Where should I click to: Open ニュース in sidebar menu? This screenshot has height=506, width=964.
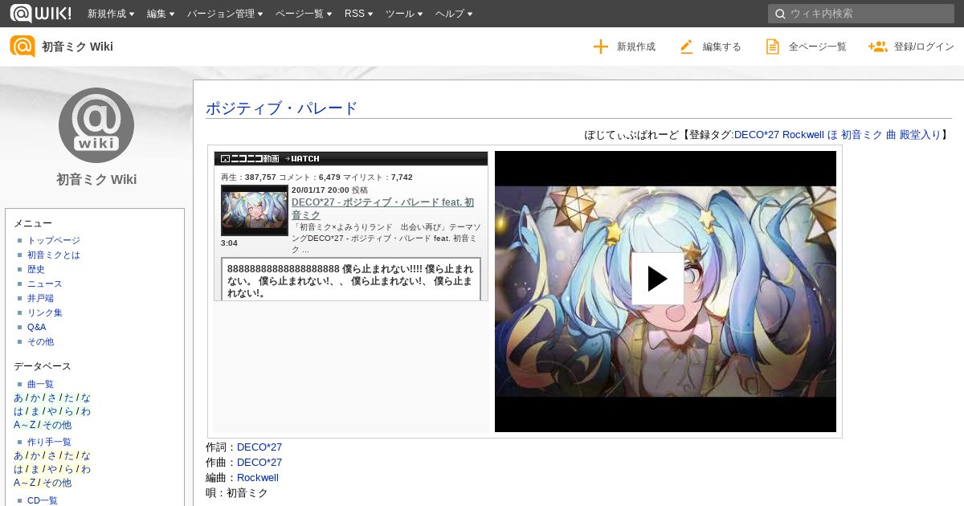tap(45, 284)
